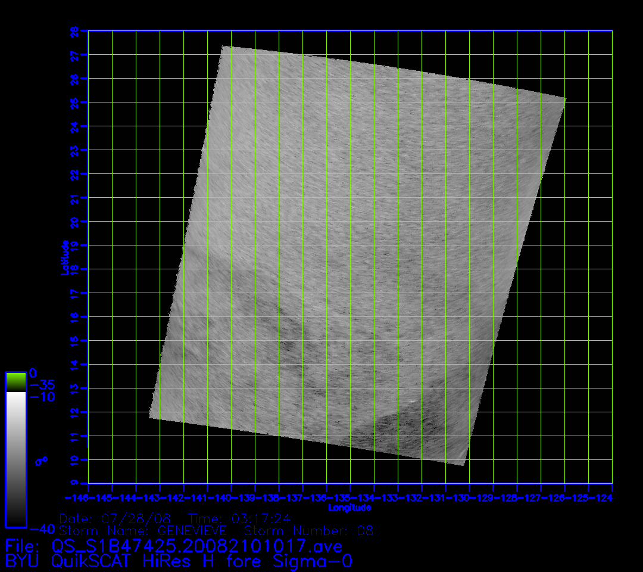Click the BYU QuikSCAT HiRes title line
Screen dimensions: 643x572
pos(179,561)
